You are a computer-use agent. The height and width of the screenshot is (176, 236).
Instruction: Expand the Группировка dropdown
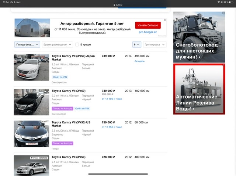[155, 44]
